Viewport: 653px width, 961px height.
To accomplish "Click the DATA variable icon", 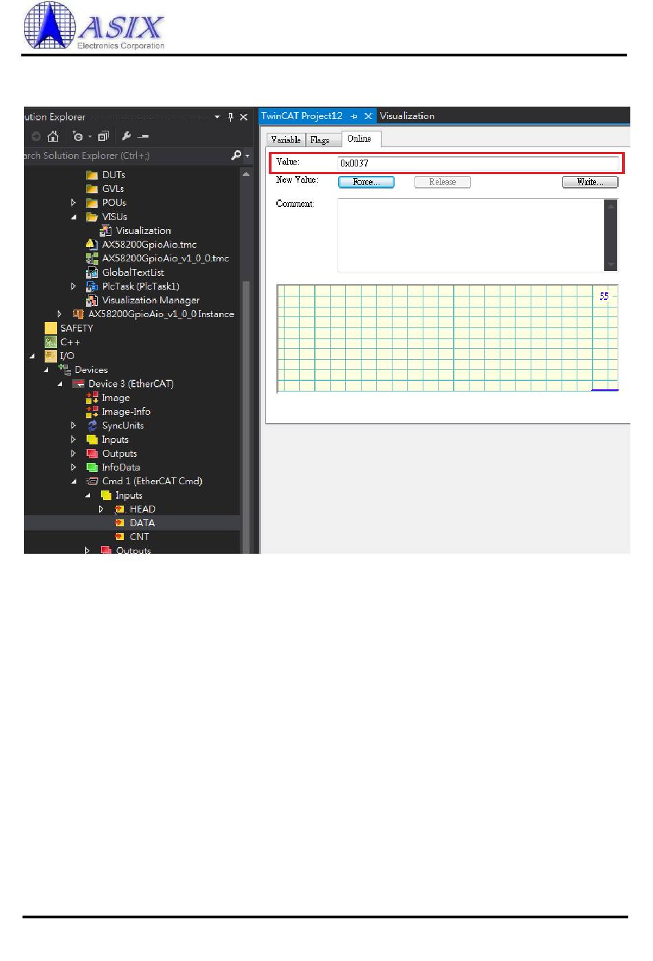I will coord(120,523).
